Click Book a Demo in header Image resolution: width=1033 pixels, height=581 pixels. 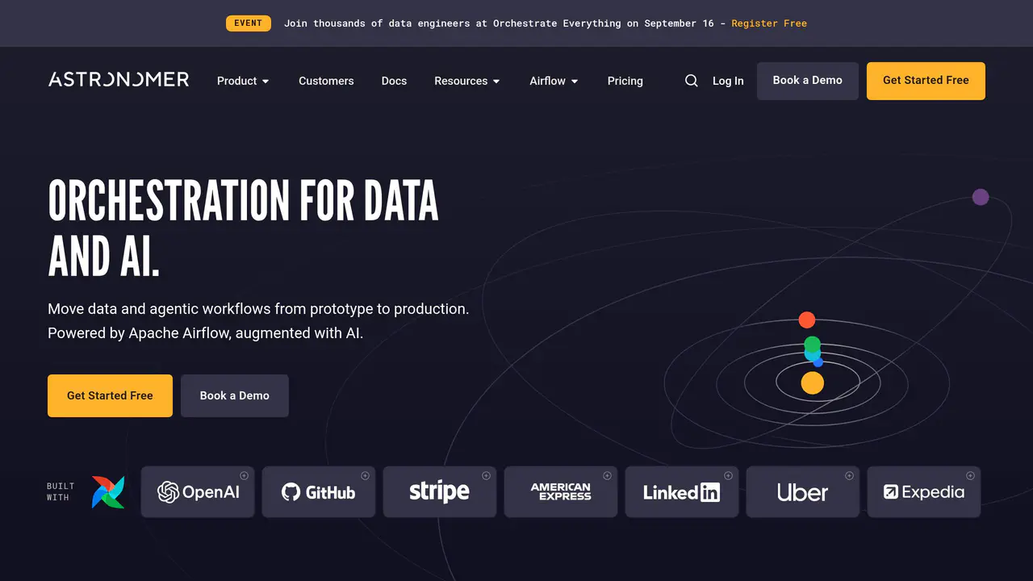(808, 81)
